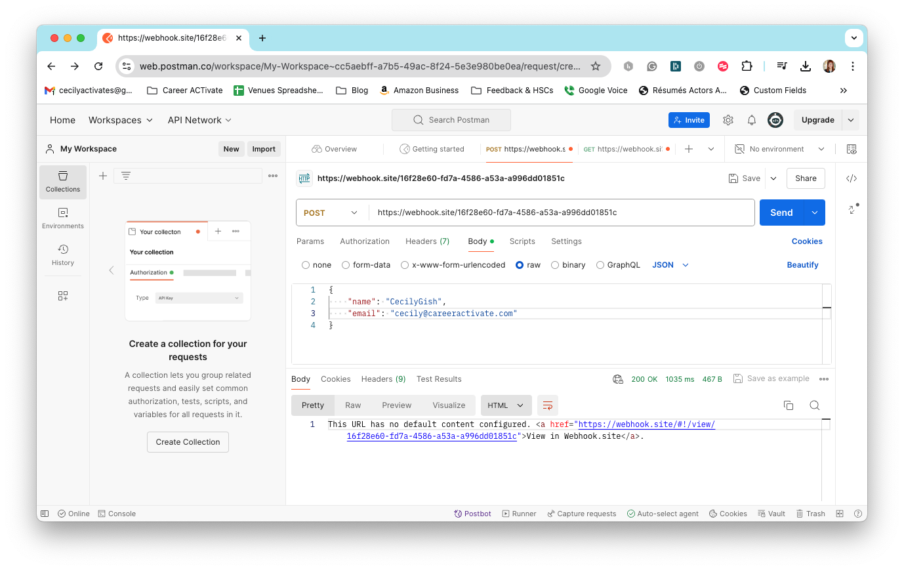Click the help question mark icon
This screenshot has height=570, width=904.
point(857,514)
